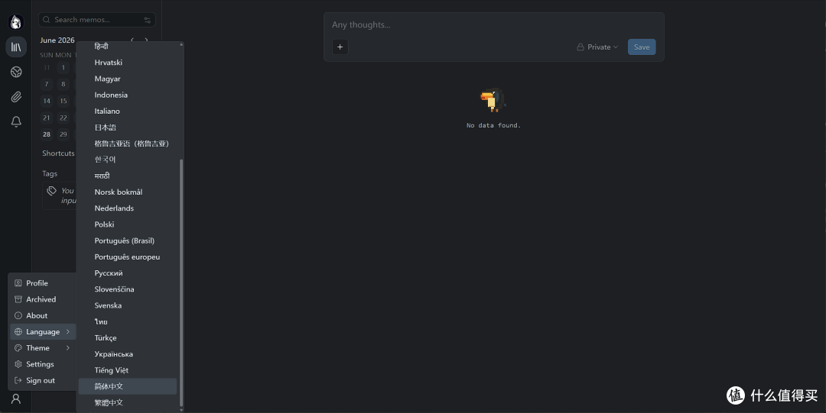This screenshot has height=413, width=826.
Task: Select day 14 in calendar
Action: 47,101
